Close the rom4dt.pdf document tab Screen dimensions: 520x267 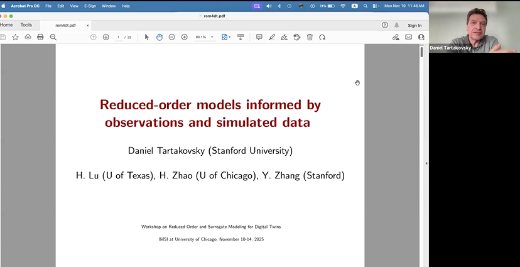(x=87, y=25)
